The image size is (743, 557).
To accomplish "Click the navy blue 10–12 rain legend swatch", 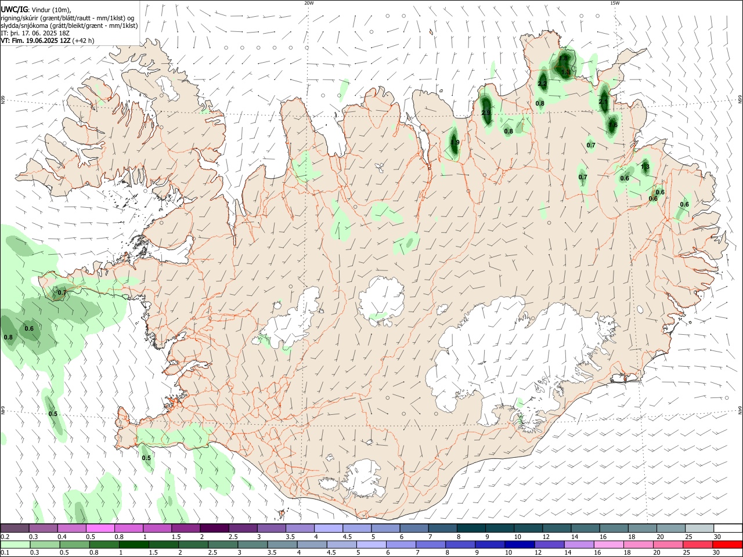I will pyautogui.click(x=520, y=545).
